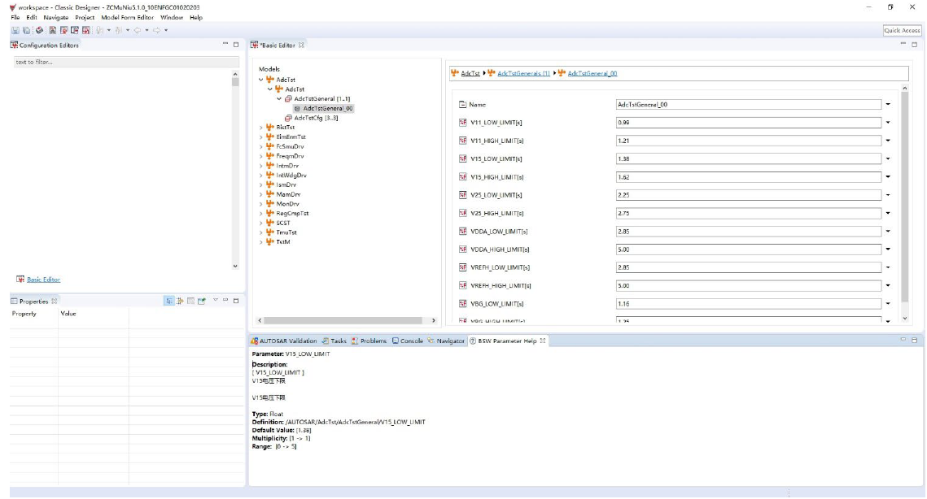
Task: Open the Navigate menu
Action: [x=55, y=18]
